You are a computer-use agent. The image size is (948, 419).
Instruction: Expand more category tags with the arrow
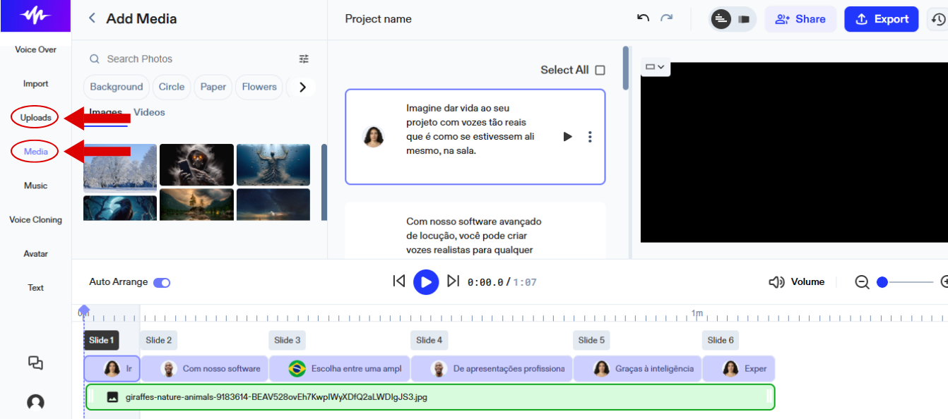coord(302,87)
